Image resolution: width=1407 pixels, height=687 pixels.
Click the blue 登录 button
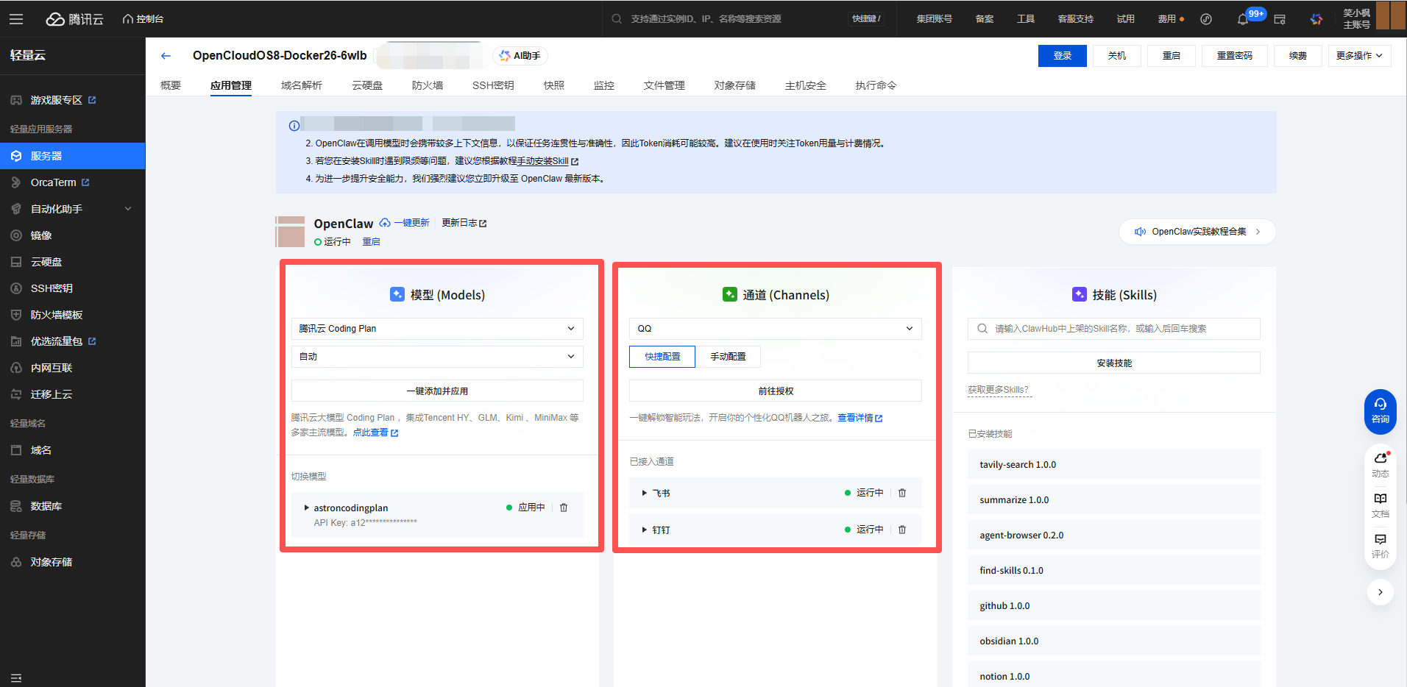(1062, 56)
